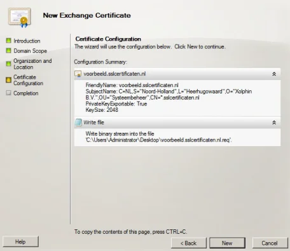The width and height of the screenshot is (290, 251).
Task: Click the wizard instruction 'Click New to continue'
Action: coord(200,46)
